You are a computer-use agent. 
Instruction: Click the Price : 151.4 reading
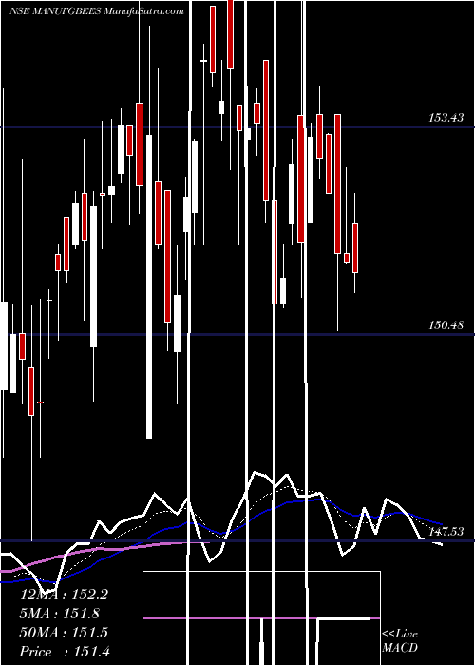[x=65, y=652]
